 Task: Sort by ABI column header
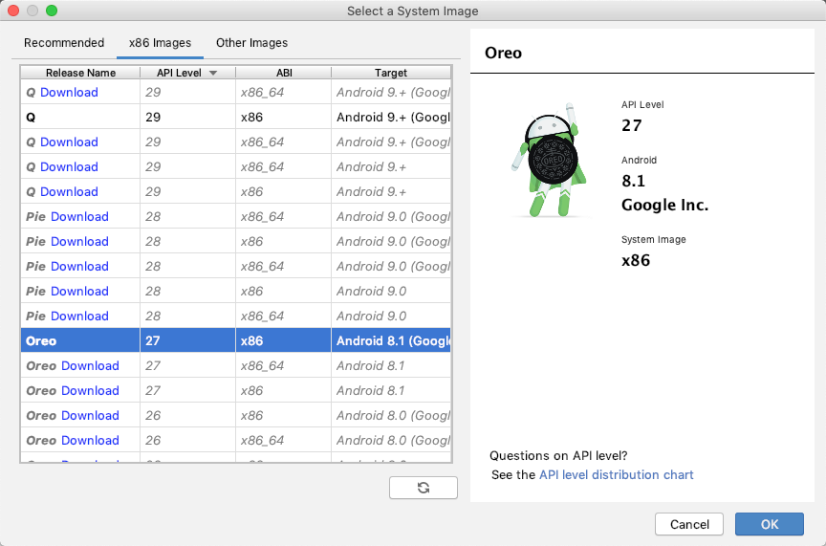click(284, 73)
